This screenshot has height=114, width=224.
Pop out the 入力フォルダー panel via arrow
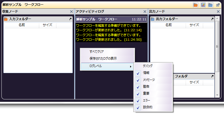pyautogui.click(x=70, y=19)
